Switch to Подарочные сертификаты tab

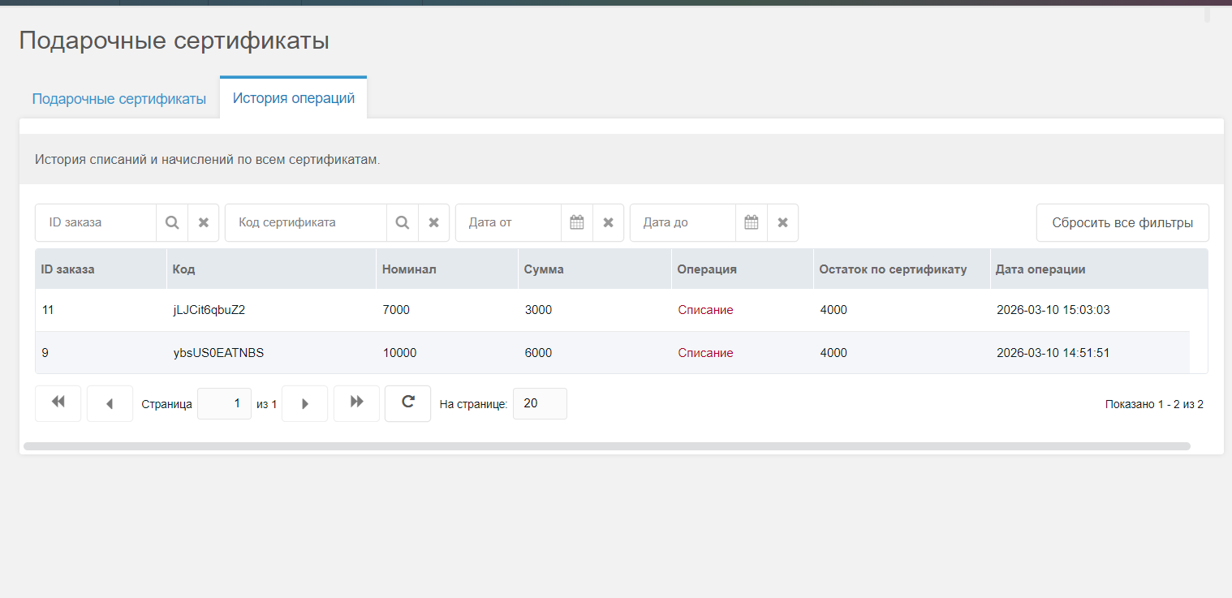tap(118, 99)
